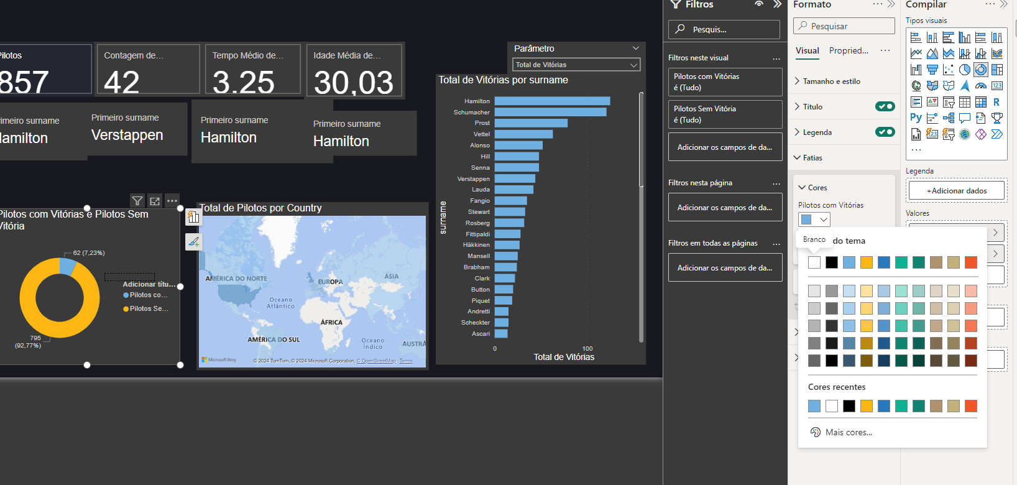Image resolution: width=1017 pixels, height=485 pixels.
Task: Select the stacked bar chart visual
Action: (916, 37)
